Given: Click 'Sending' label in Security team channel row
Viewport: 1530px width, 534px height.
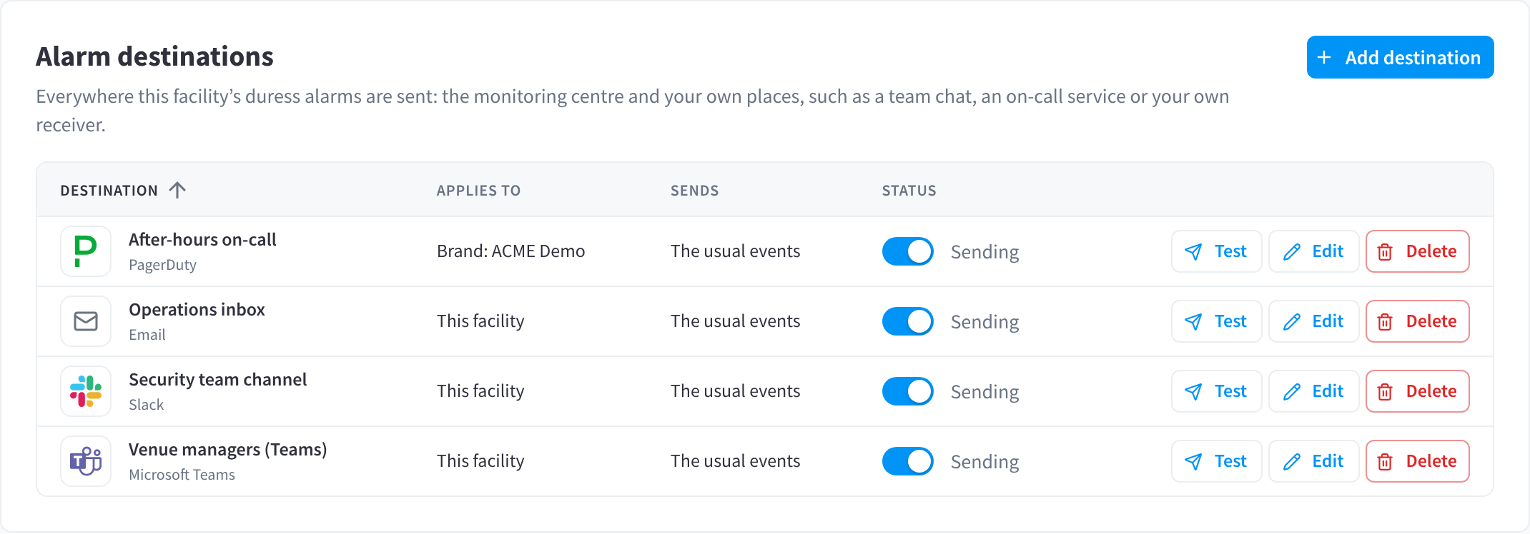Looking at the screenshot, I should pos(984,392).
